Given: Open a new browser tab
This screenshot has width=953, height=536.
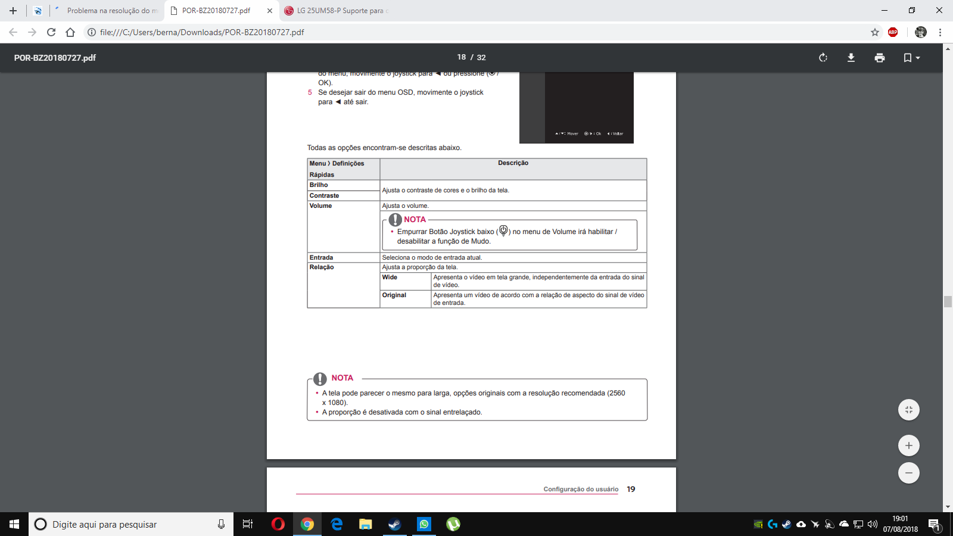Looking at the screenshot, I should pos(13,11).
